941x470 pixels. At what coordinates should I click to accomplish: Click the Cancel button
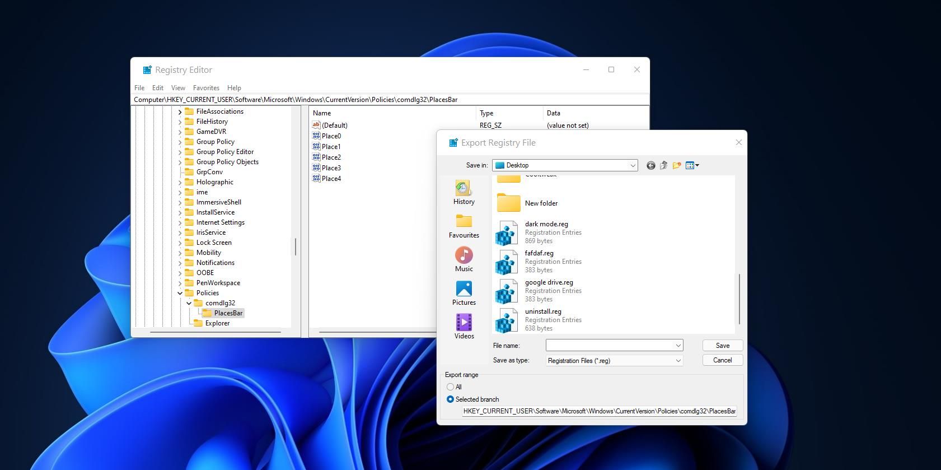click(x=723, y=360)
